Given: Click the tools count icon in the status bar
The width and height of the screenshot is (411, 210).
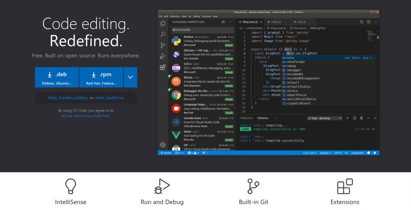Looking at the screenshot, I should click(x=205, y=153).
